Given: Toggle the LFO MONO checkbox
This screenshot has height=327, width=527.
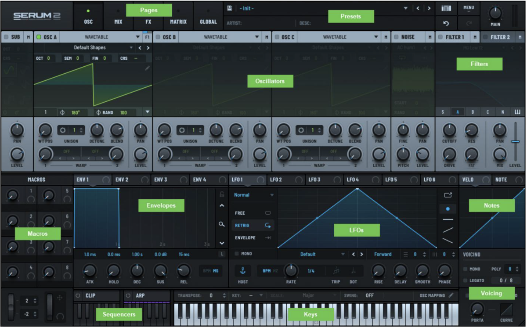Looking at the screenshot, I should point(237,254).
